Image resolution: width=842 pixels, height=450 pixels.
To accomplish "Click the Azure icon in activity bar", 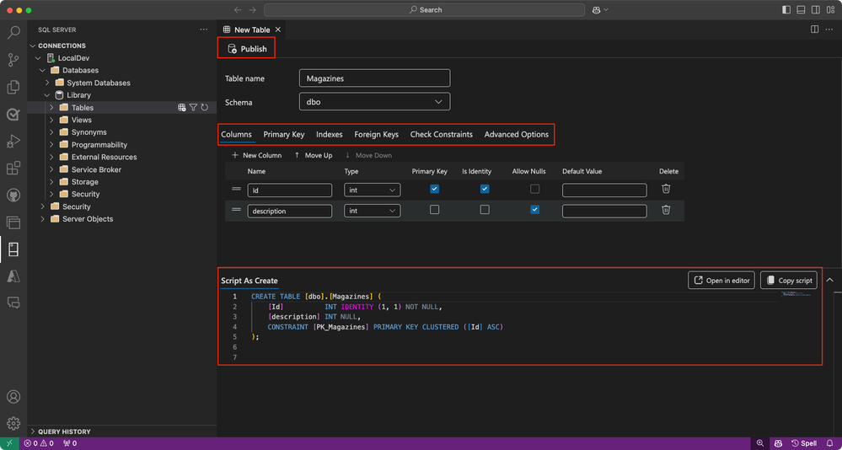I will (13, 276).
